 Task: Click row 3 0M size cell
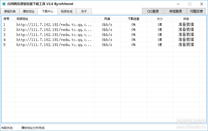(x=160, y=35)
